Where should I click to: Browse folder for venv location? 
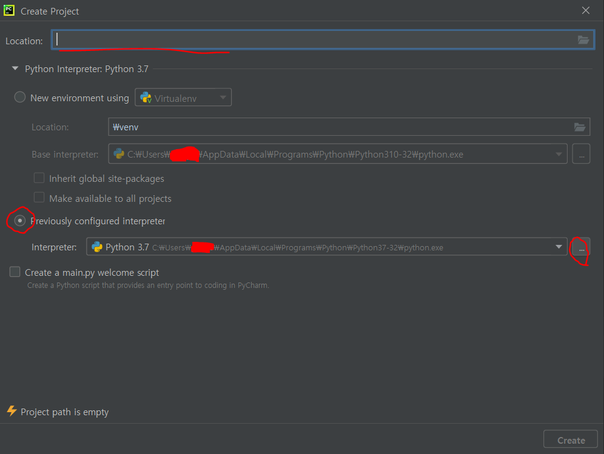pos(580,127)
